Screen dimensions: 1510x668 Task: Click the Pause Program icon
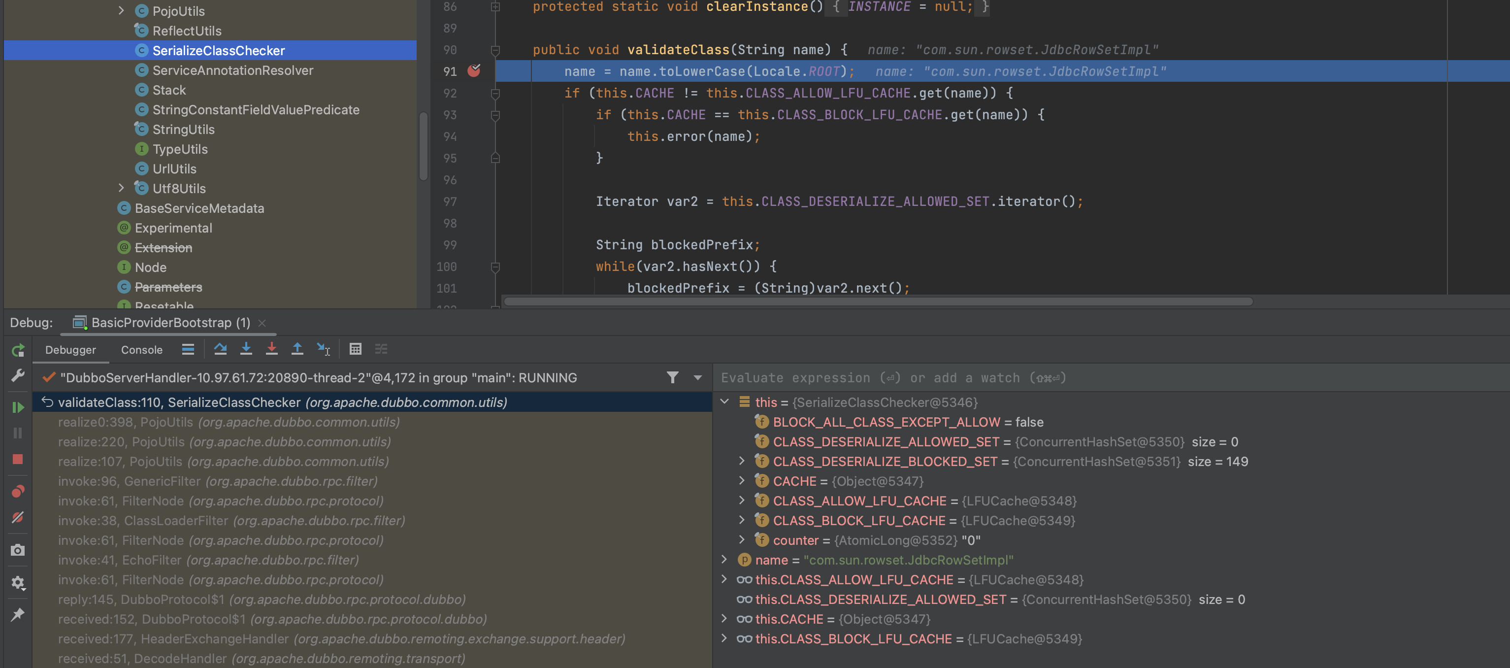pos(18,433)
